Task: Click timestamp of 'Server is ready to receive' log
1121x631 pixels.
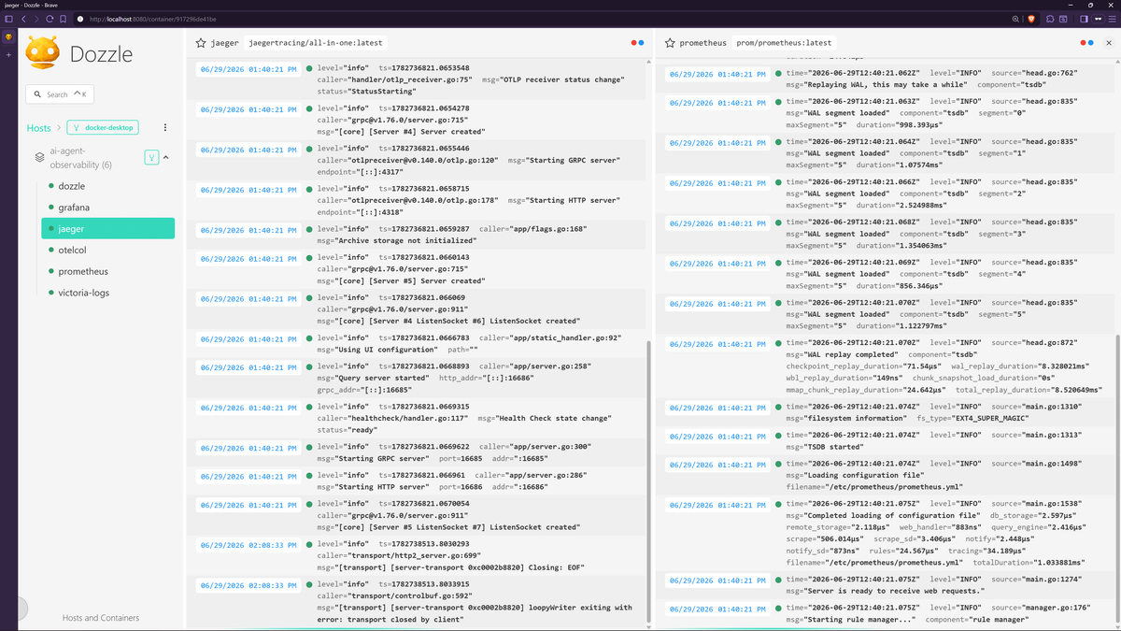Action: (717, 580)
